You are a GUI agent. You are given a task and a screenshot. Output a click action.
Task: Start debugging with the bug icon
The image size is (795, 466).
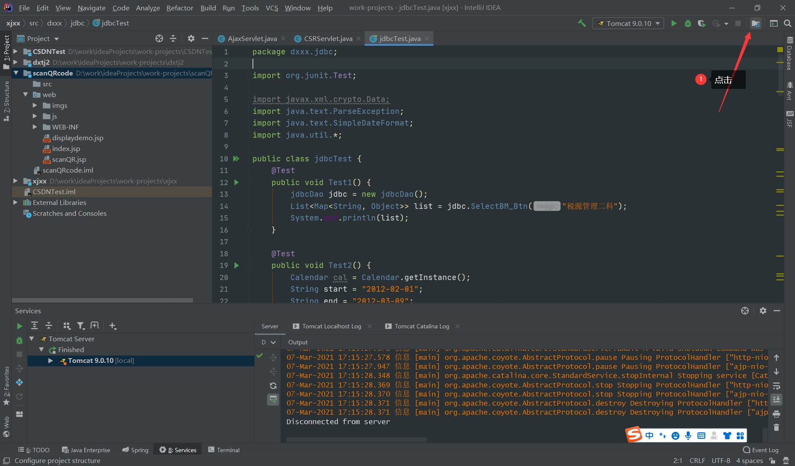point(688,23)
